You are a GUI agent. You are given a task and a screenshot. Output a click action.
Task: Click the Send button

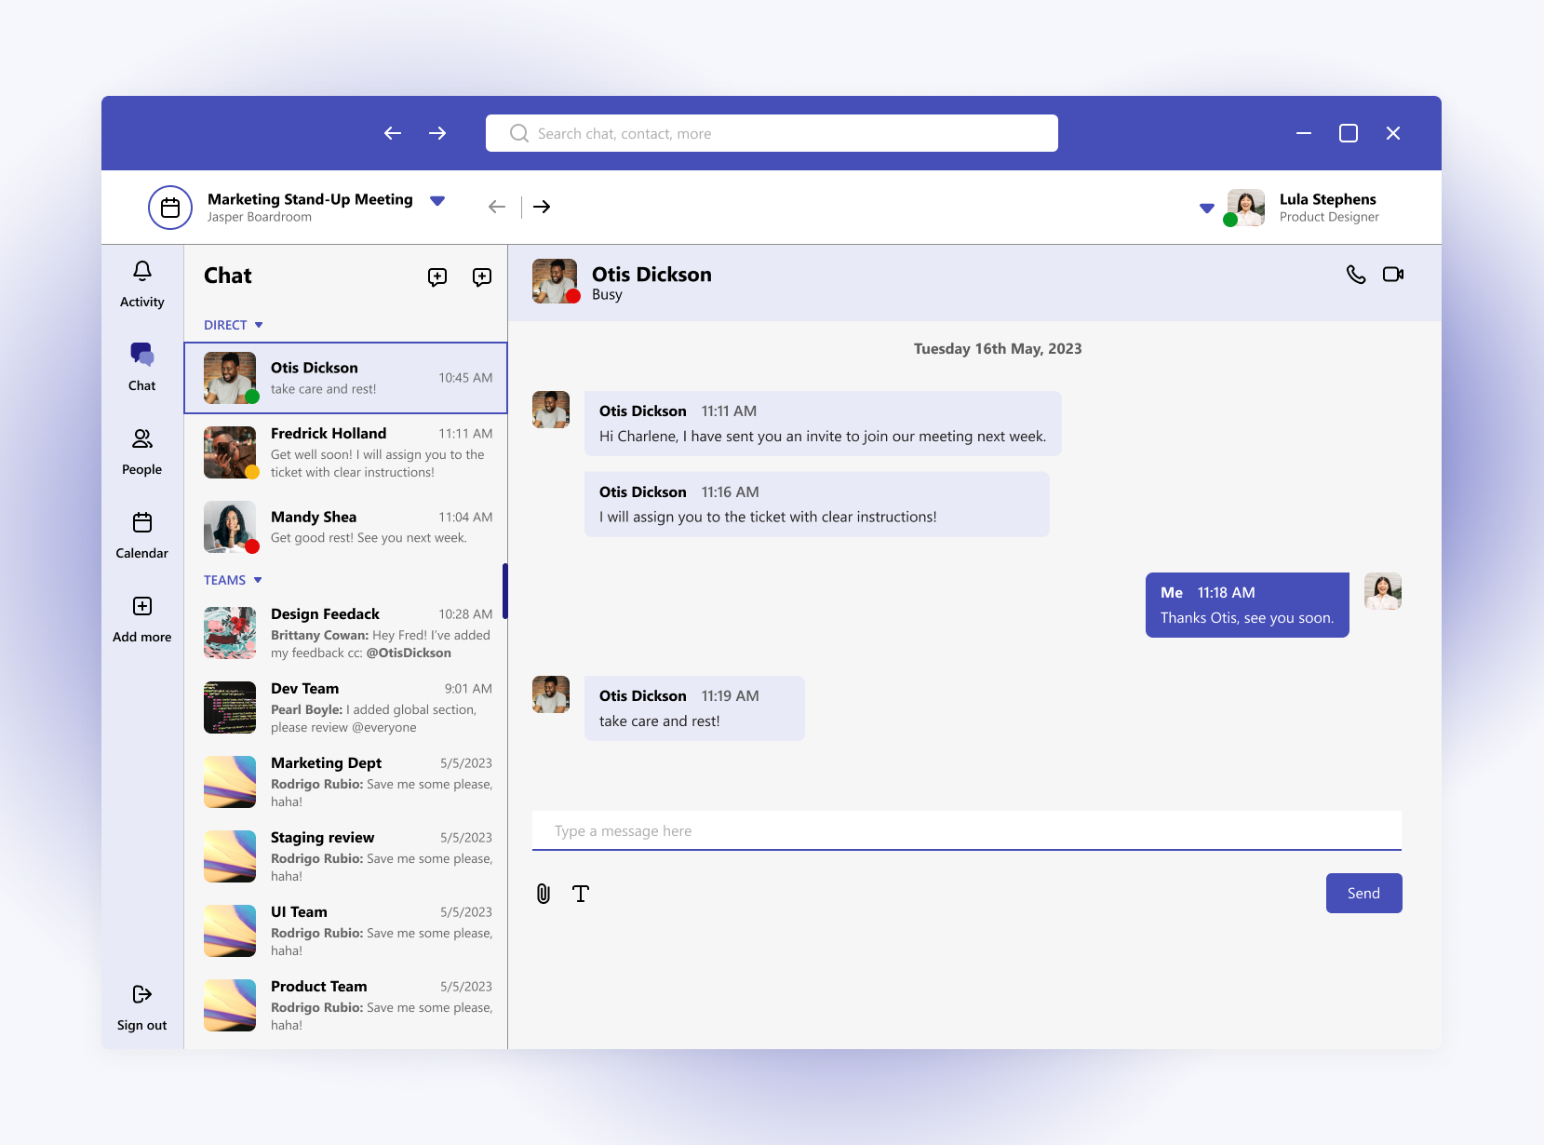click(1363, 893)
